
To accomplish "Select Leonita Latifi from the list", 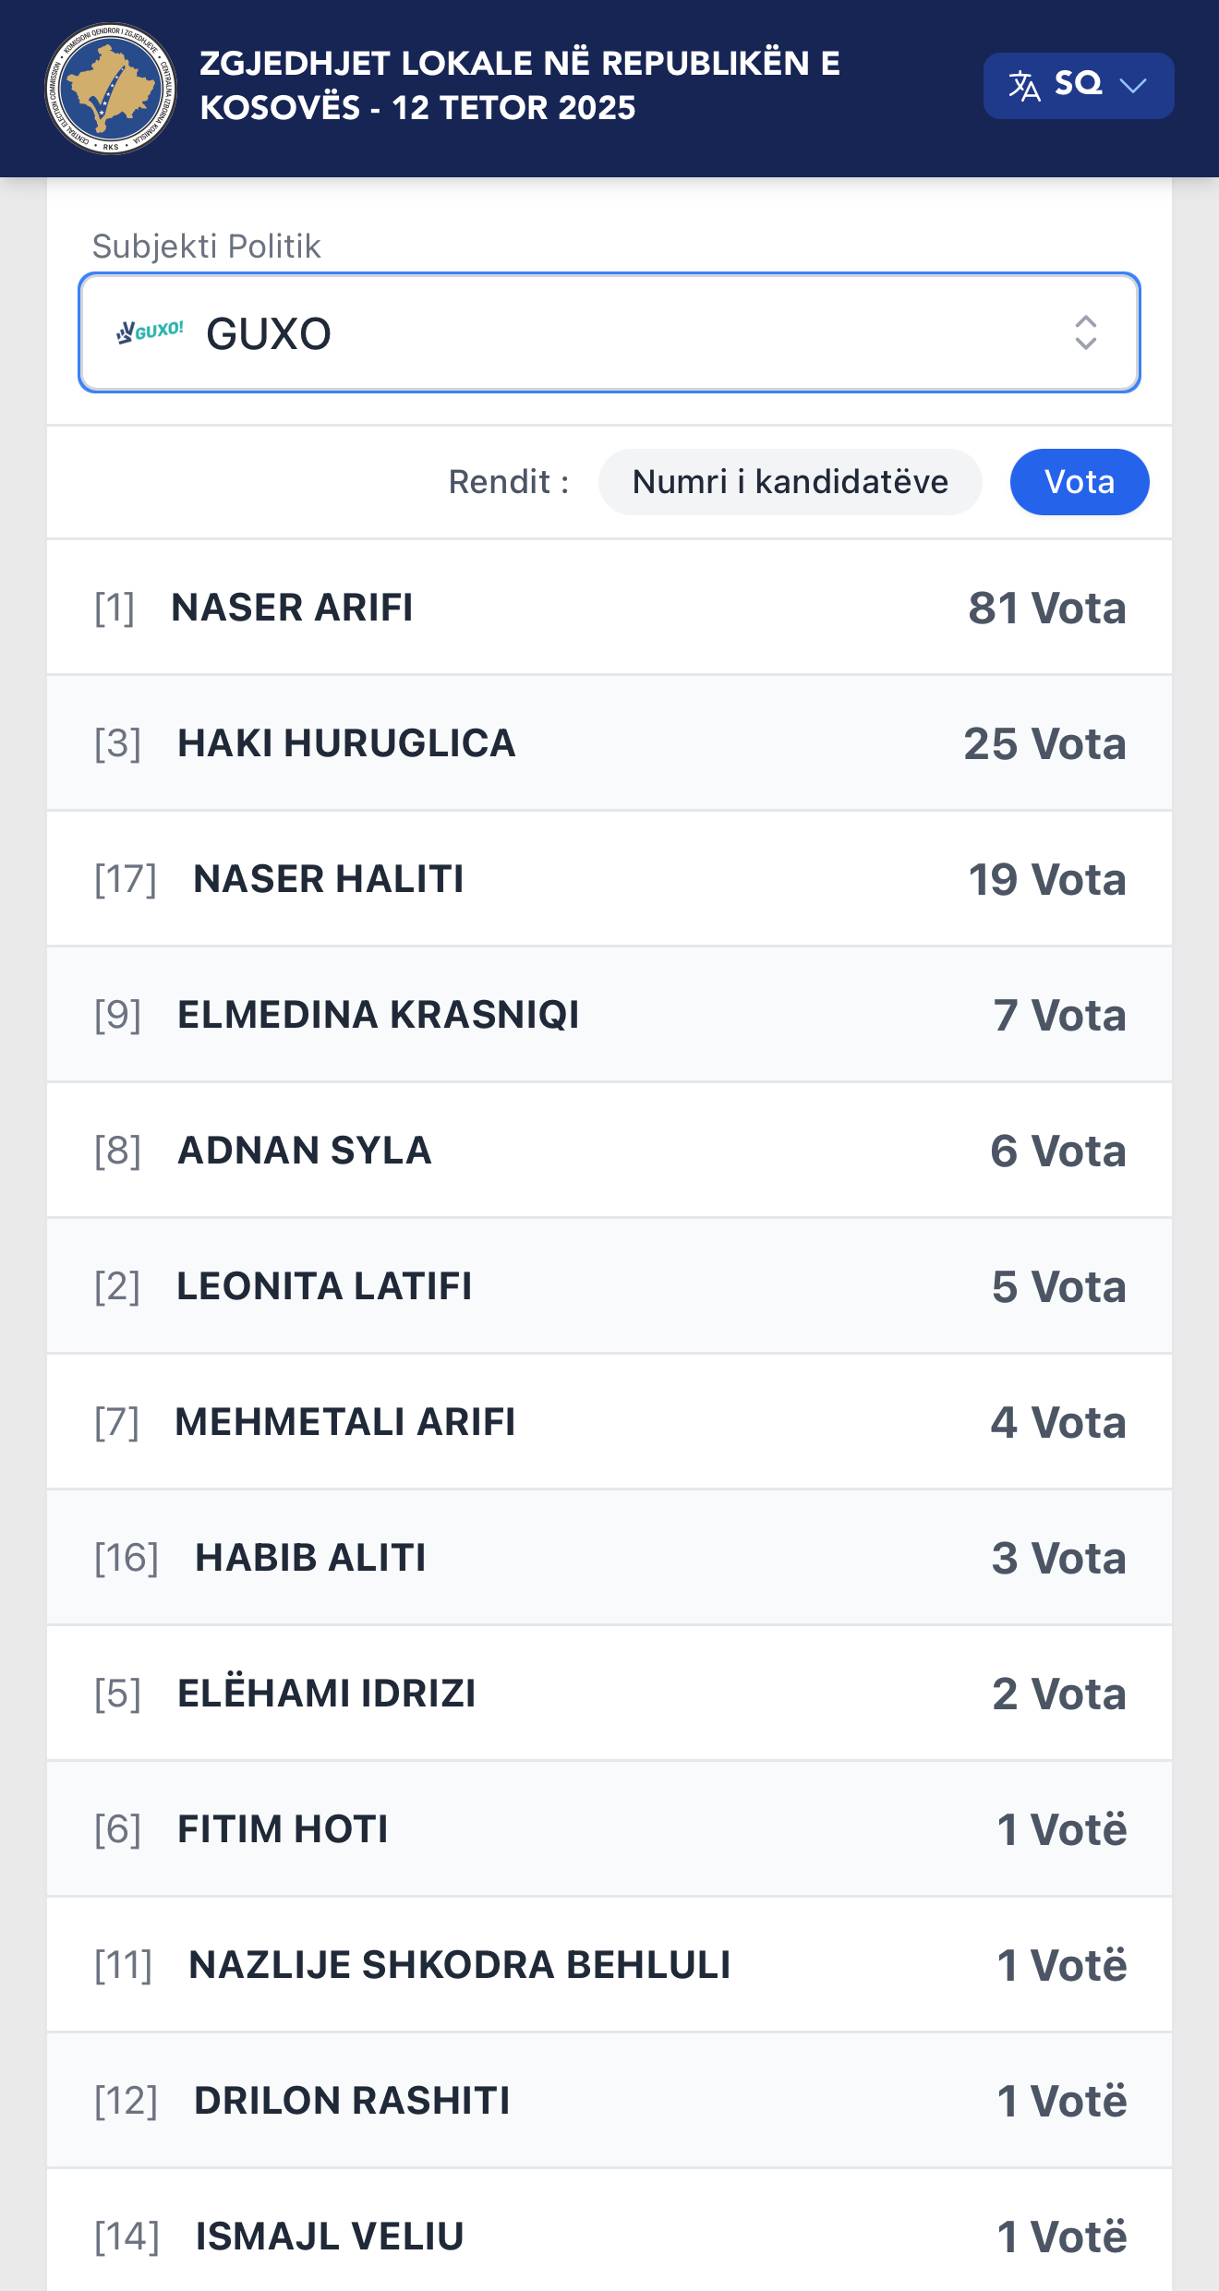I will coord(609,1286).
